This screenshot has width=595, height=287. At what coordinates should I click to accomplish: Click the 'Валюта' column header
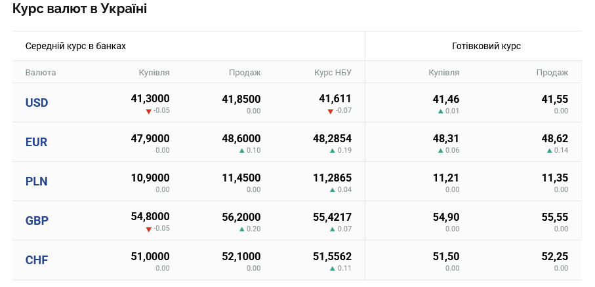(x=41, y=73)
